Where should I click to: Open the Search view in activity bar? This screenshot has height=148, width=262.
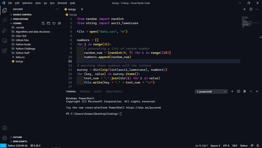tap(4, 20)
